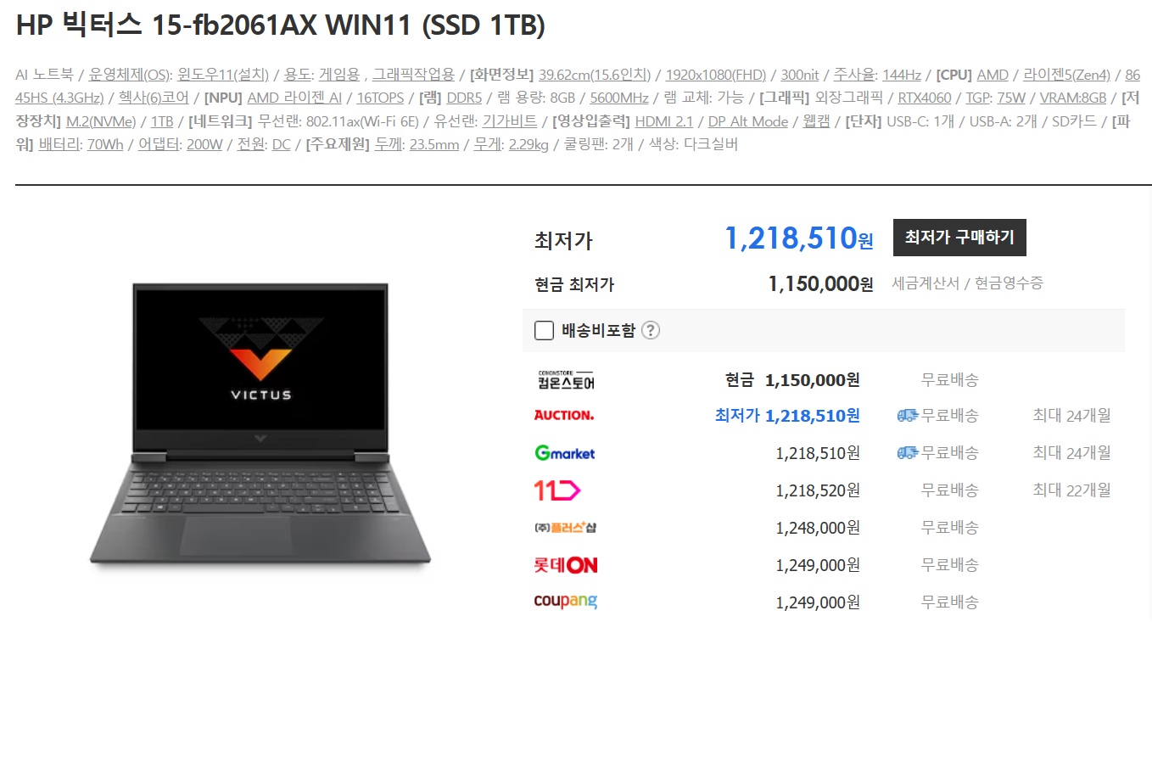
Task: Open the Coupang seller logo
Action: pyautogui.click(x=566, y=602)
